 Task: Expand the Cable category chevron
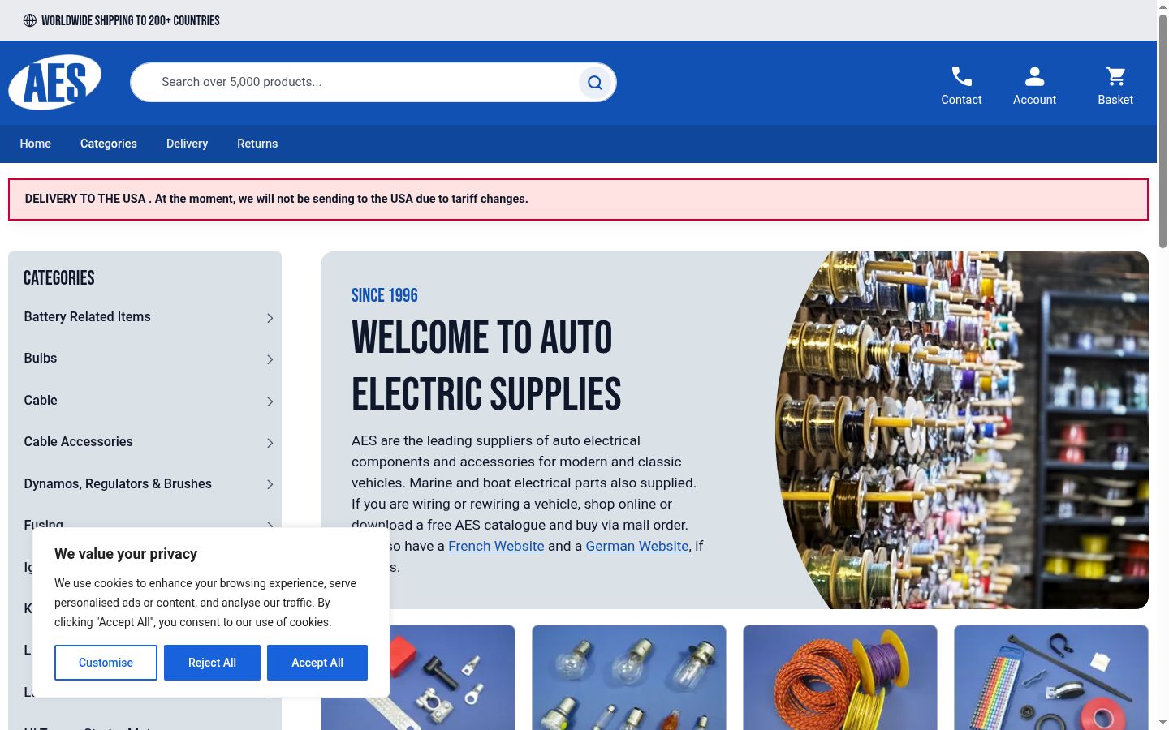[270, 401]
